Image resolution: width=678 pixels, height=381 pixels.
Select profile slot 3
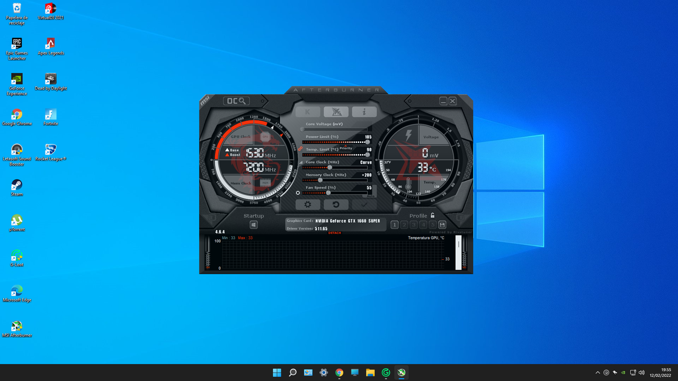tap(414, 225)
